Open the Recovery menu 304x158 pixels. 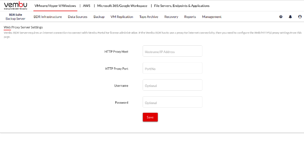pos(171,17)
